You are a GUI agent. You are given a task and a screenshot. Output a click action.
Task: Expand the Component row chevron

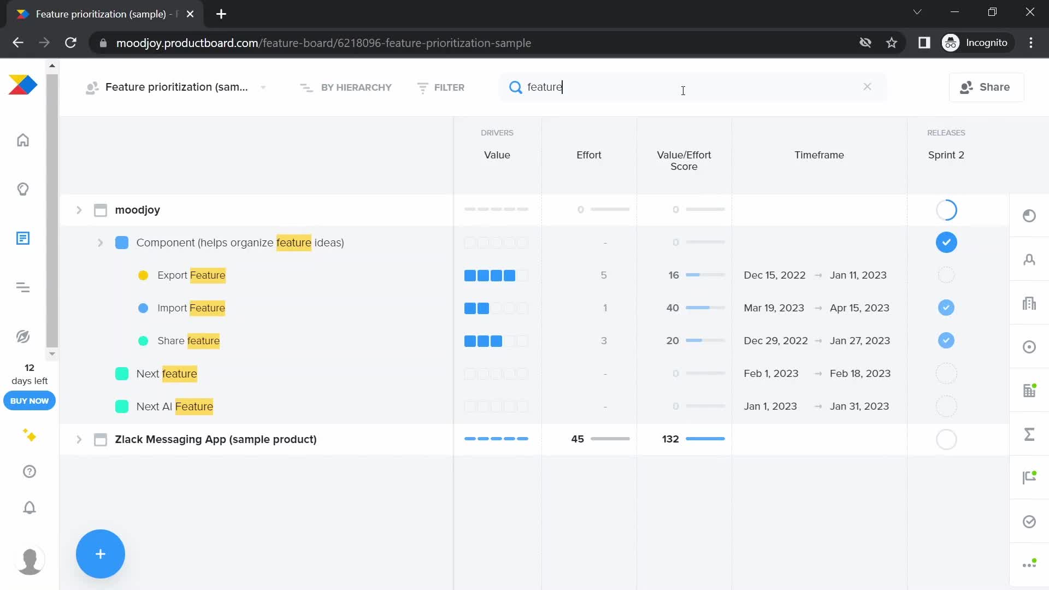[100, 243]
